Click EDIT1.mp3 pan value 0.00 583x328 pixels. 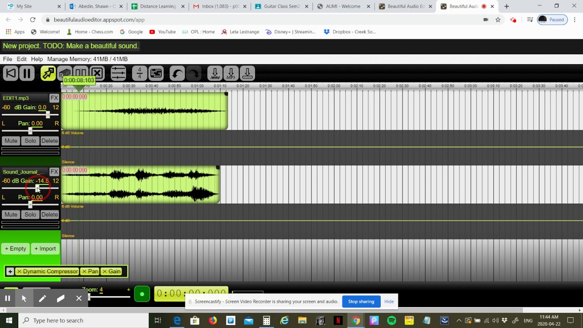[x=37, y=123]
